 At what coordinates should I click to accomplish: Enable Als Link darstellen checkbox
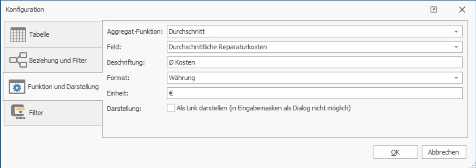(x=171, y=108)
